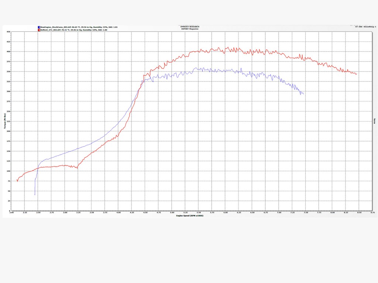Click the blue NewEngine_StockCams legend color swatch
Image resolution: width=378 pixels, height=283 pixels.
39,27
